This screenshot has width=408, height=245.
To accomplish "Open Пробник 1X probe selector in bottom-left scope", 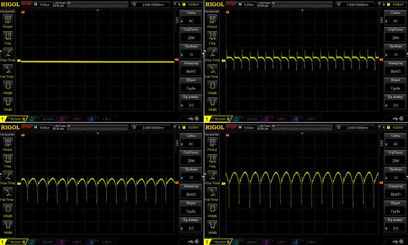I will click(191, 175).
